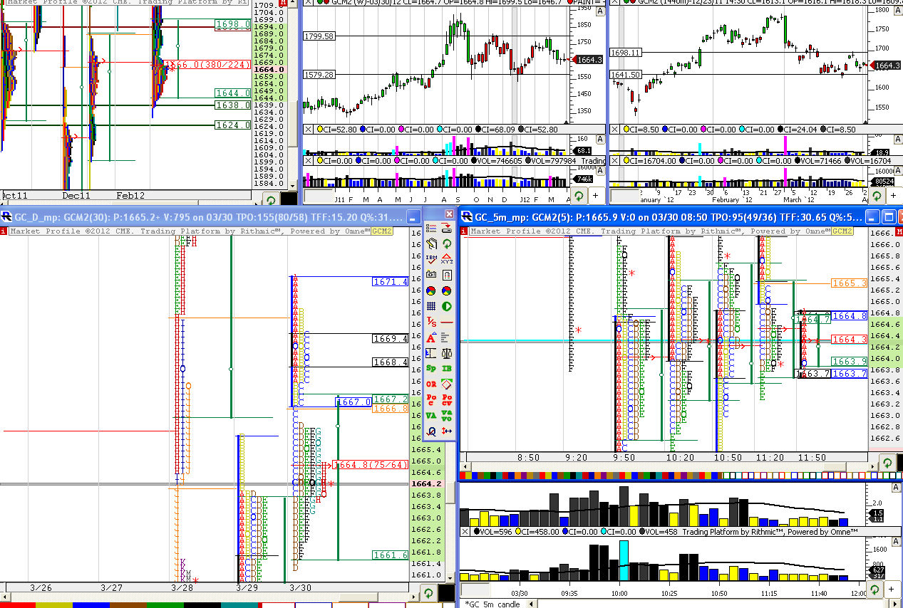Screen dimensions: 903x608
Task: Select the *GC 5m candle tab at bottom
Action: tap(493, 604)
